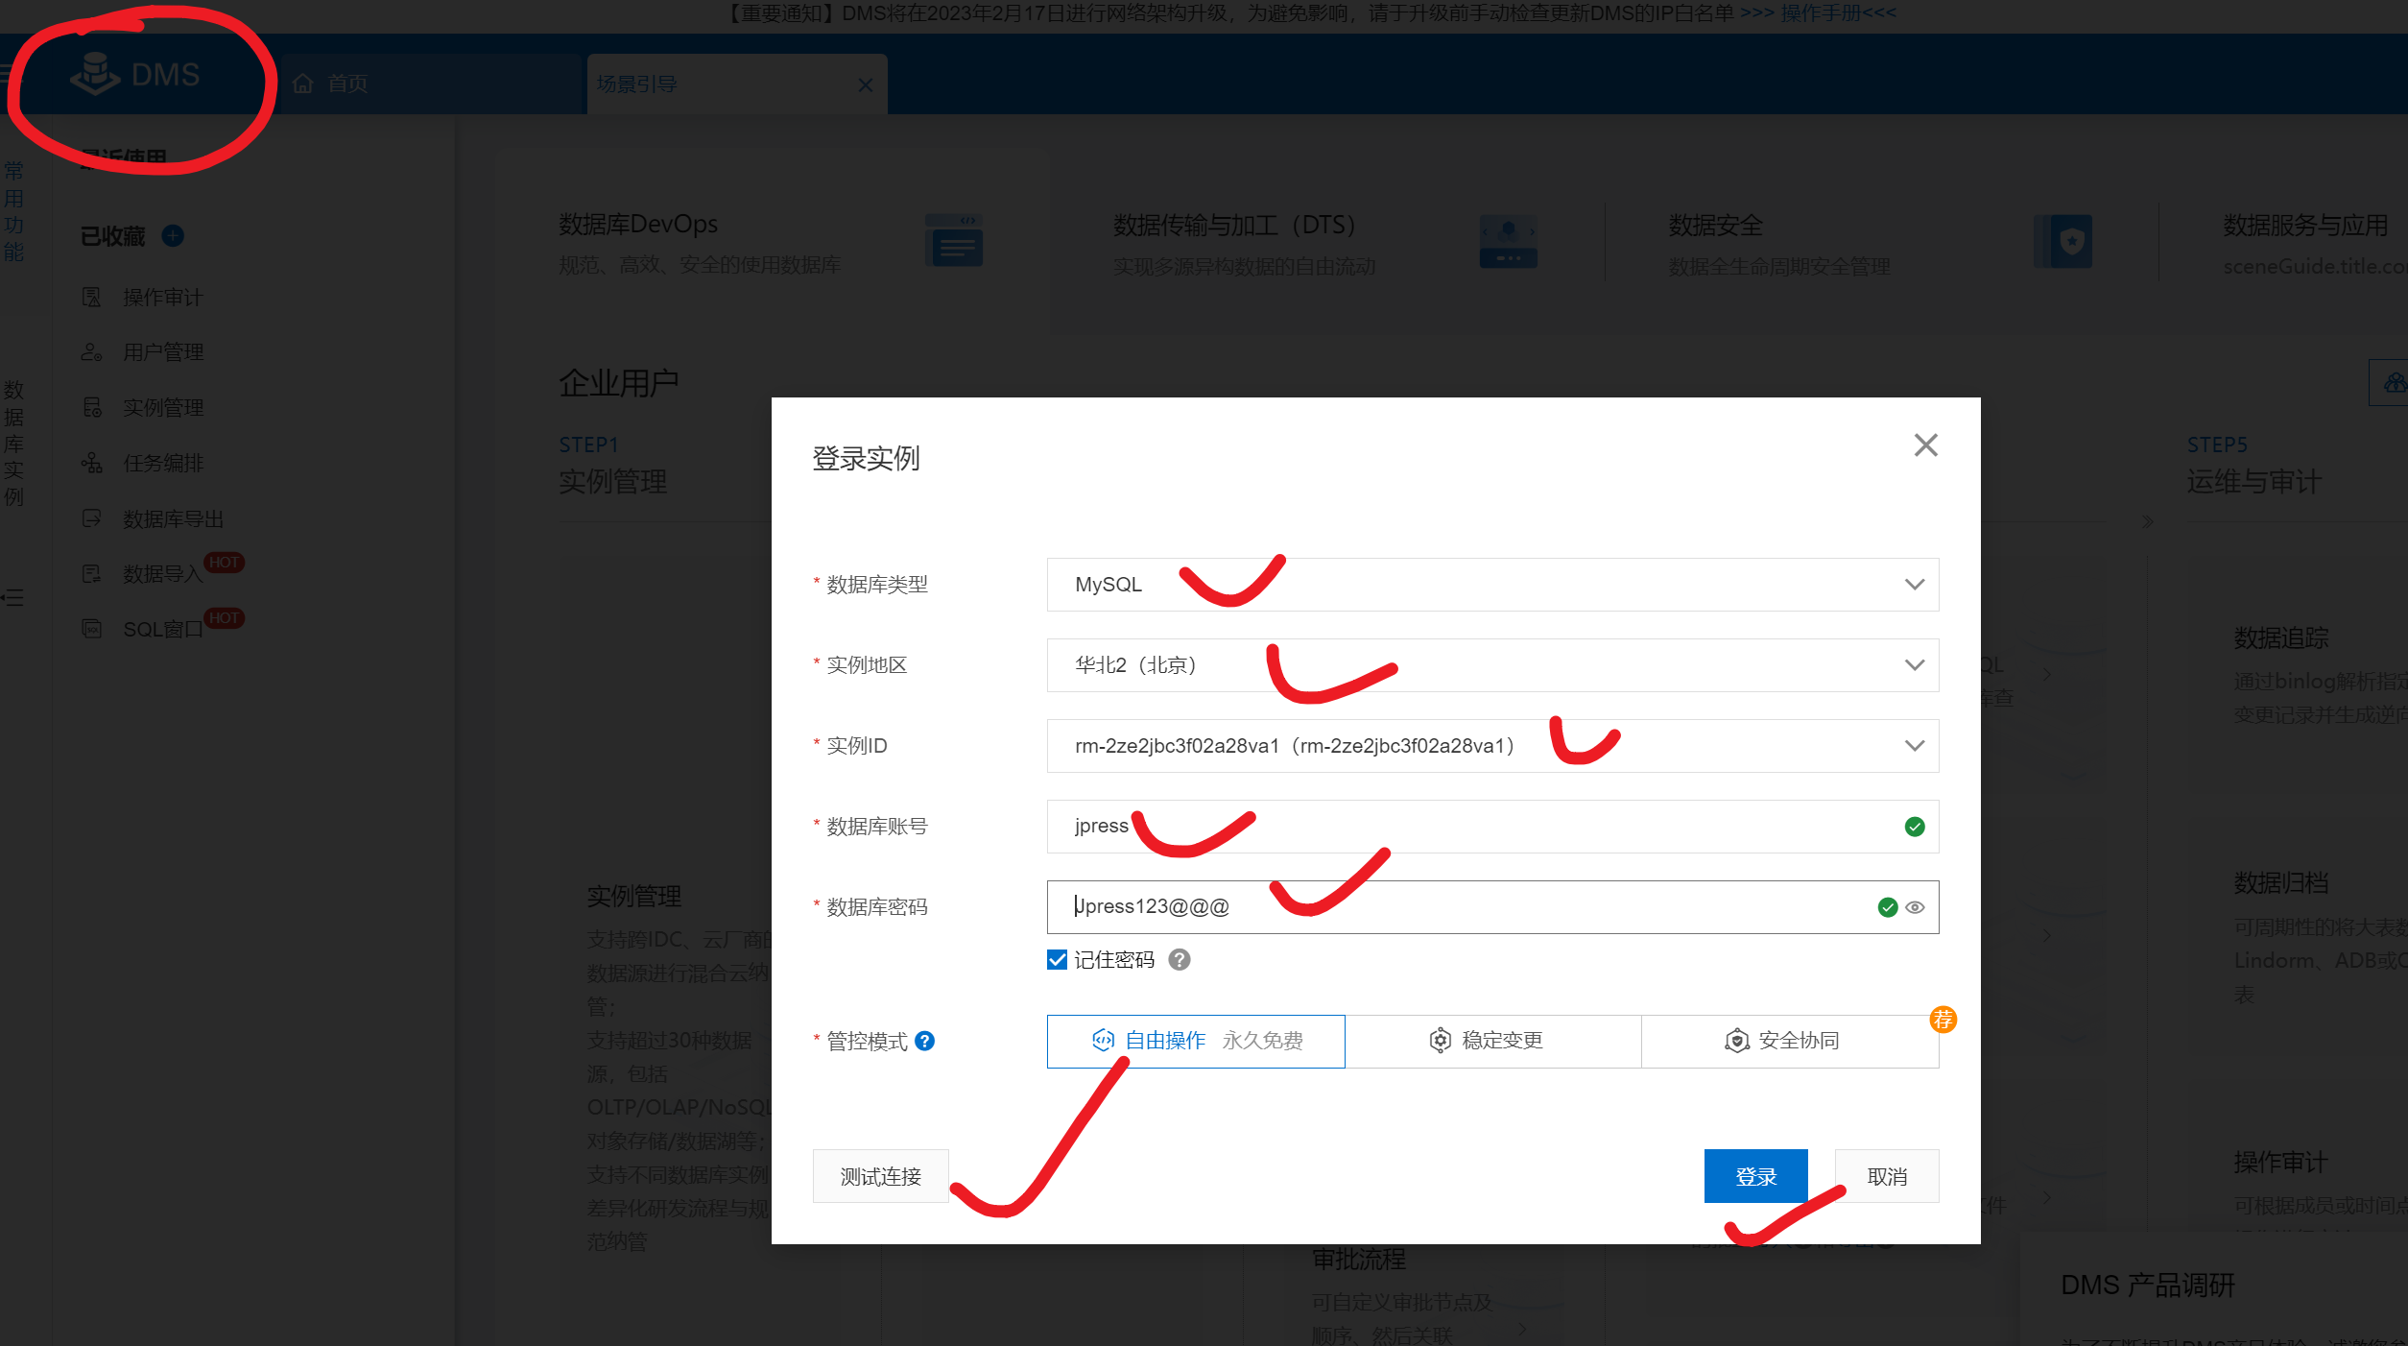Image resolution: width=2408 pixels, height=1346 pixels.
Task: Select the 稳定变更 control mode
Action: pyautogui.click(x=1492, y=1042)
